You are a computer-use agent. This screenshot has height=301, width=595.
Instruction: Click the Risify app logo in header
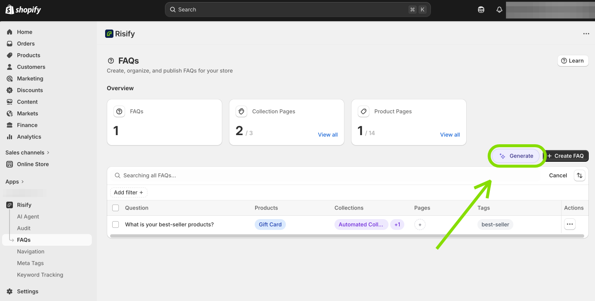109,34
